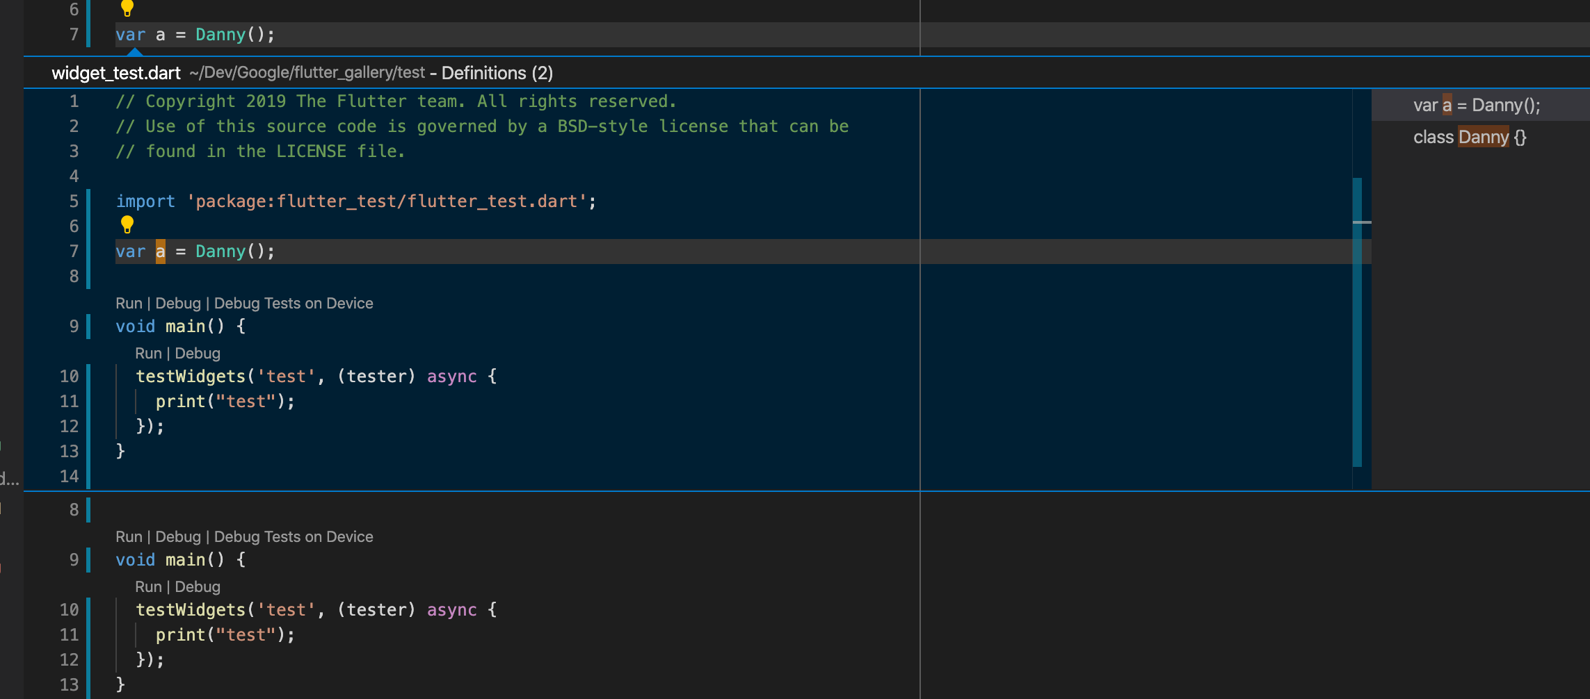The image size is (1590, 699).
Task: Click the peek view vertical scrollbar
Action: point(1357,322)
